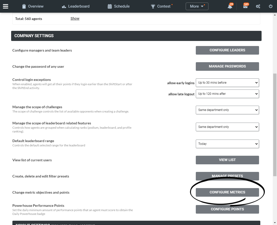The width and height of the screenshot is (277, 225).
Task: Click 'Manage the scope of challenges' heading
Action: tap(37, 107)
